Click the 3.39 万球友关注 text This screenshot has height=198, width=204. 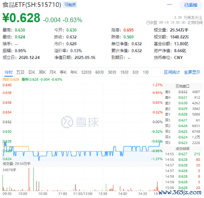pos(188,17)
